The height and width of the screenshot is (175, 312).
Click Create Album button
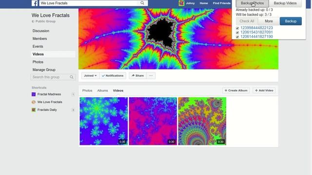click(x=236, y=90)
